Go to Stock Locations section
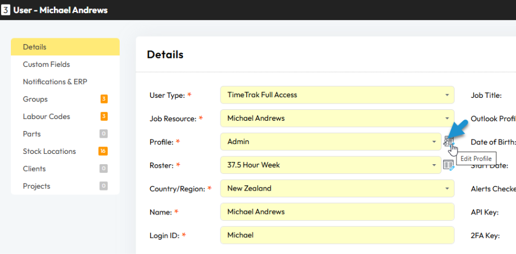This screenshot has height=254, width=516. coord(49,152)
